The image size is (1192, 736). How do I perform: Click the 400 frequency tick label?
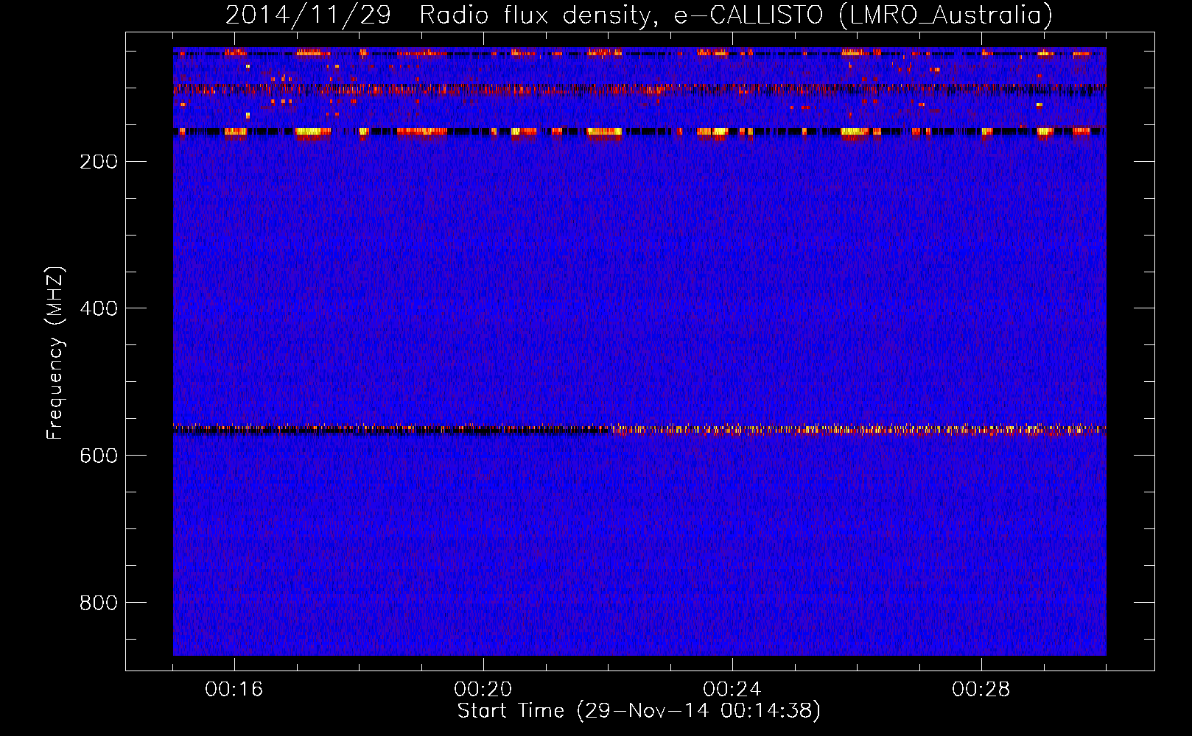pos(99,309)
